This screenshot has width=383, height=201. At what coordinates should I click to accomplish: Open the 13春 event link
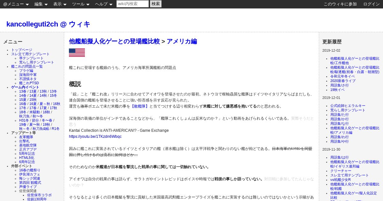pyautogui.click(x=23, y=92)
